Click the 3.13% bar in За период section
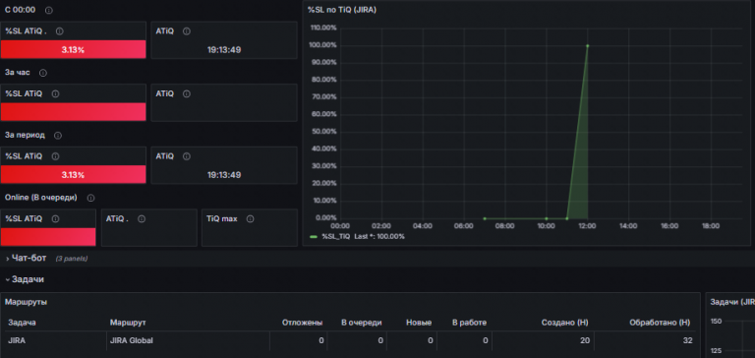The image size is (755, 358). pyautogui.click(x=73, y=174)
